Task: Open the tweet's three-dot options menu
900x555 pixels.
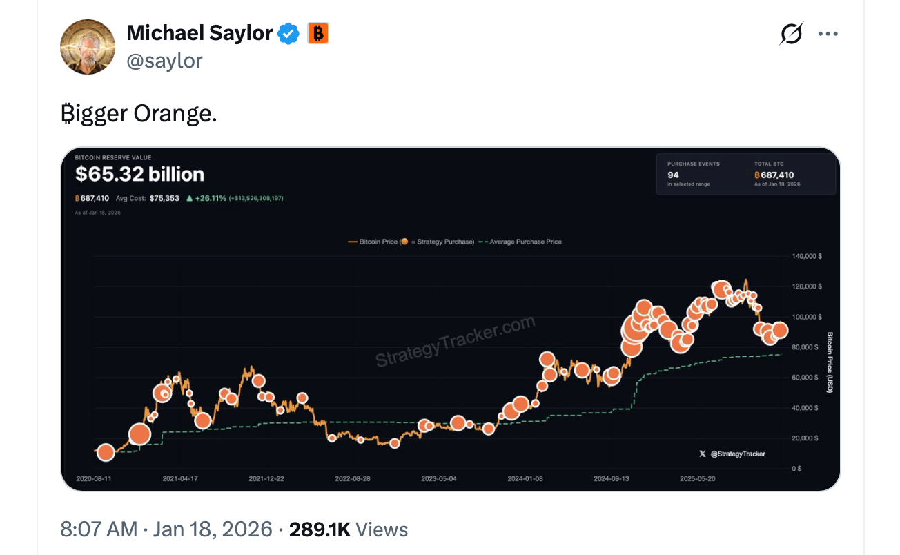Action: tap(828, 32)
